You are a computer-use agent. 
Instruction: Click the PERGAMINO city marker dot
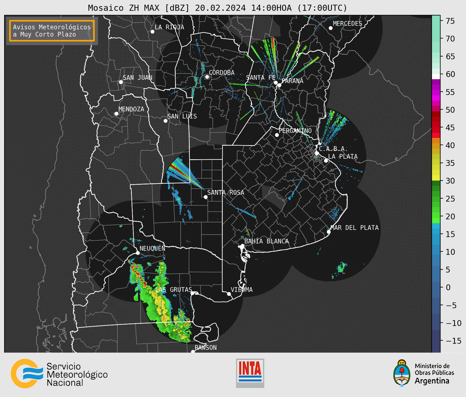(x=277, y=135)
